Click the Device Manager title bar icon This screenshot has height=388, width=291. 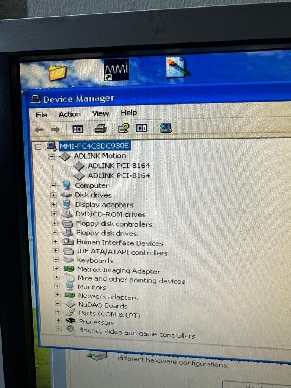36,100
